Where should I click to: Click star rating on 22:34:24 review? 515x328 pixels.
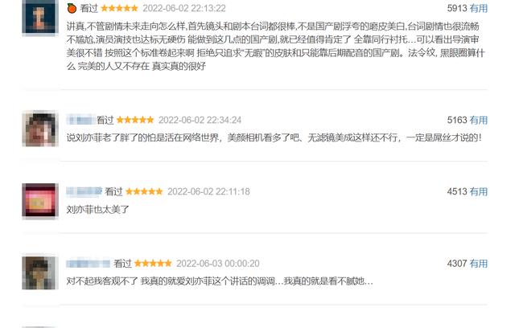(x=135, y=120)
